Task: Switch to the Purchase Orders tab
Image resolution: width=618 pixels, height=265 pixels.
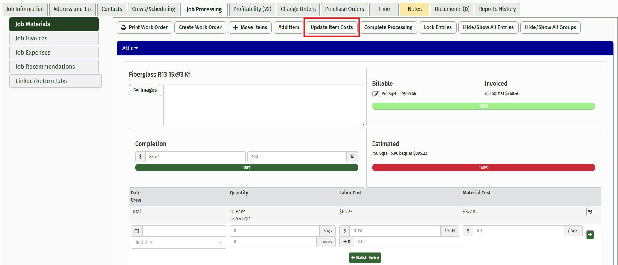Action: 344,9
